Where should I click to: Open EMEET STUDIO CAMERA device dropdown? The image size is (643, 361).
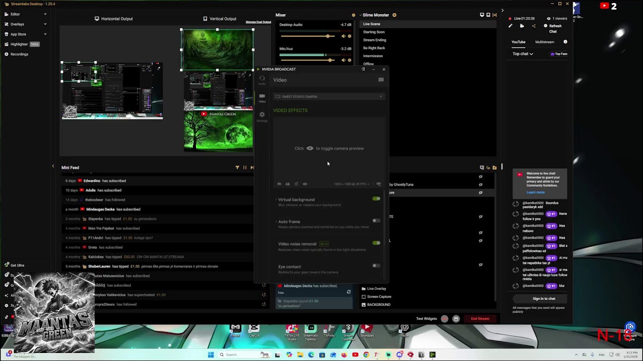tap(329, 96)
